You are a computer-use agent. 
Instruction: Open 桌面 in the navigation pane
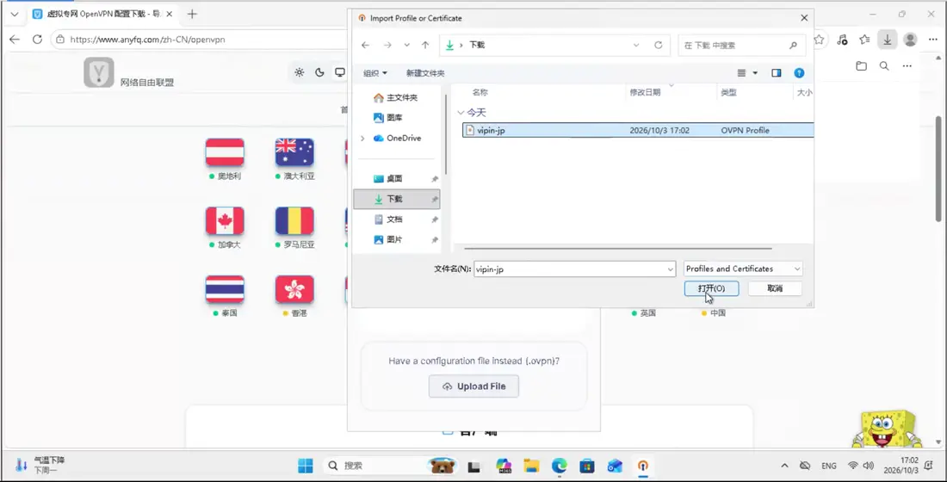click(387, 179)
